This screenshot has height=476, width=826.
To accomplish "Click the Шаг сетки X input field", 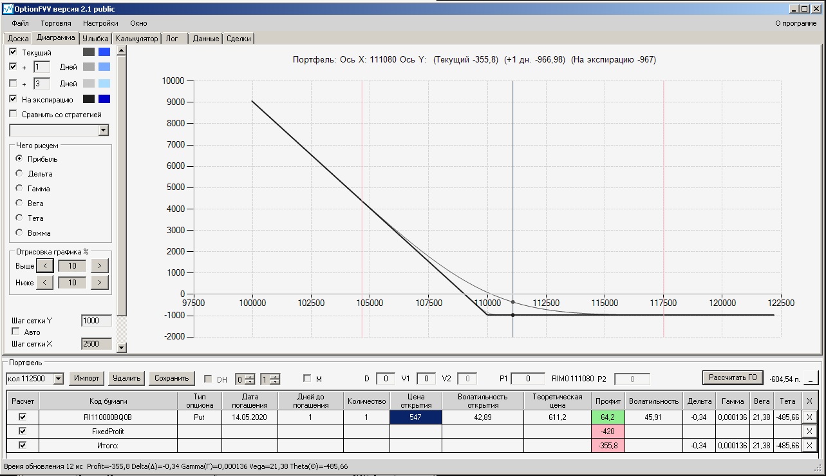I will click(97, 344).
